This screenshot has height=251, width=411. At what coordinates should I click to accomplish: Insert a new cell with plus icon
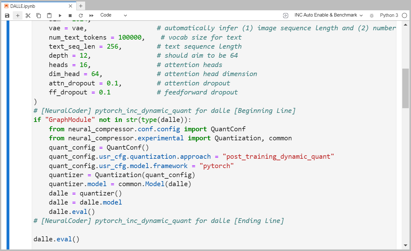click(x=17, y=15)
